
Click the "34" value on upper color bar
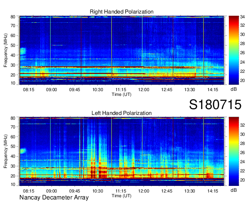242,17
